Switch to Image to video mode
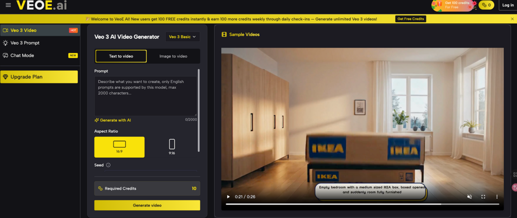Screen dimensions: 517x218 [x=173, y=56]
